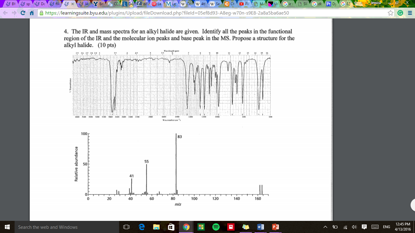
Task: Switch to the 'sp' tab
Action: pos(26,4)
